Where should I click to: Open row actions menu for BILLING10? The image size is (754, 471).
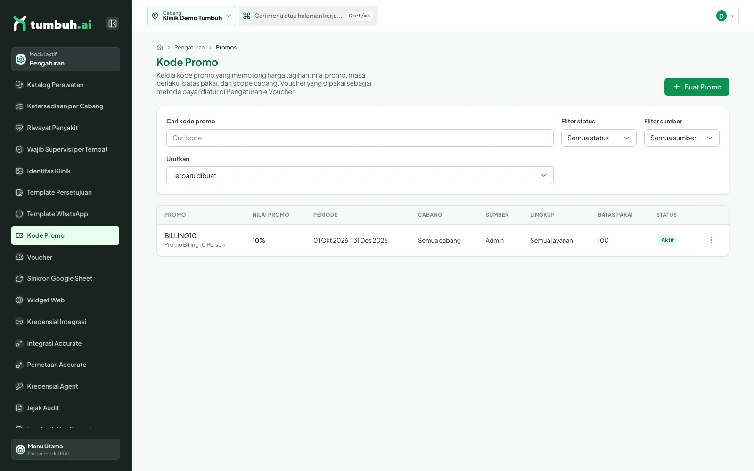click(x=711, y=240)
